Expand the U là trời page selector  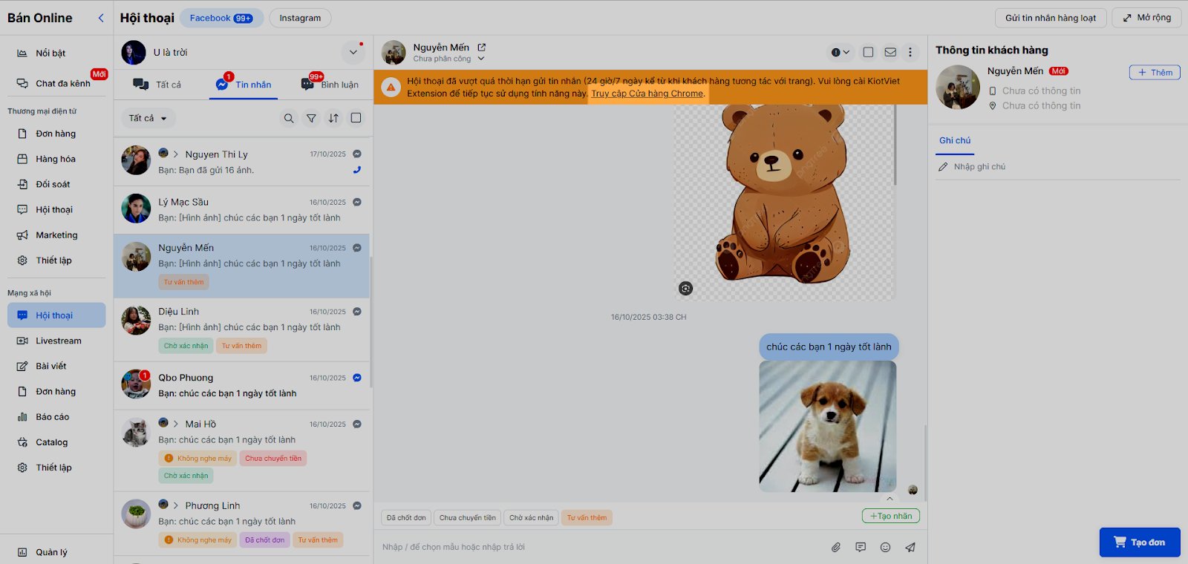click(353, 53)
